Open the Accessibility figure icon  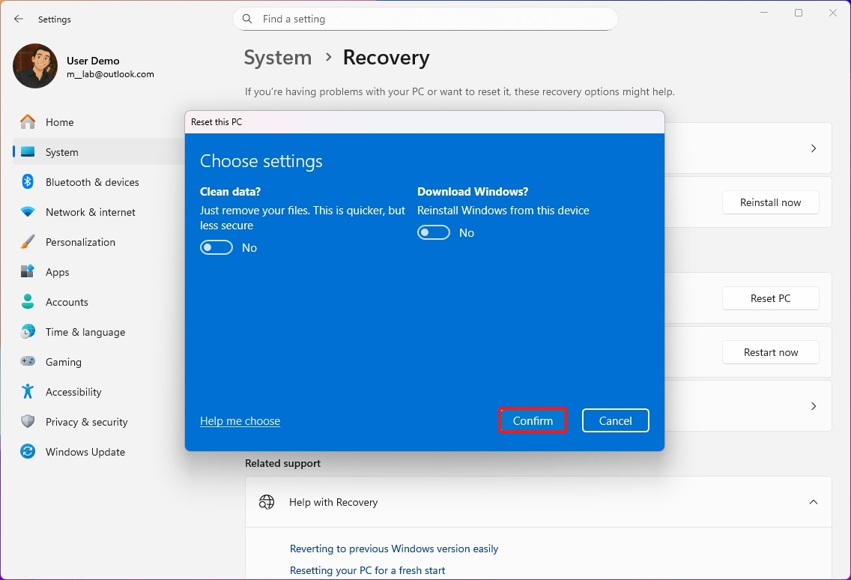(x=28, y=392)
